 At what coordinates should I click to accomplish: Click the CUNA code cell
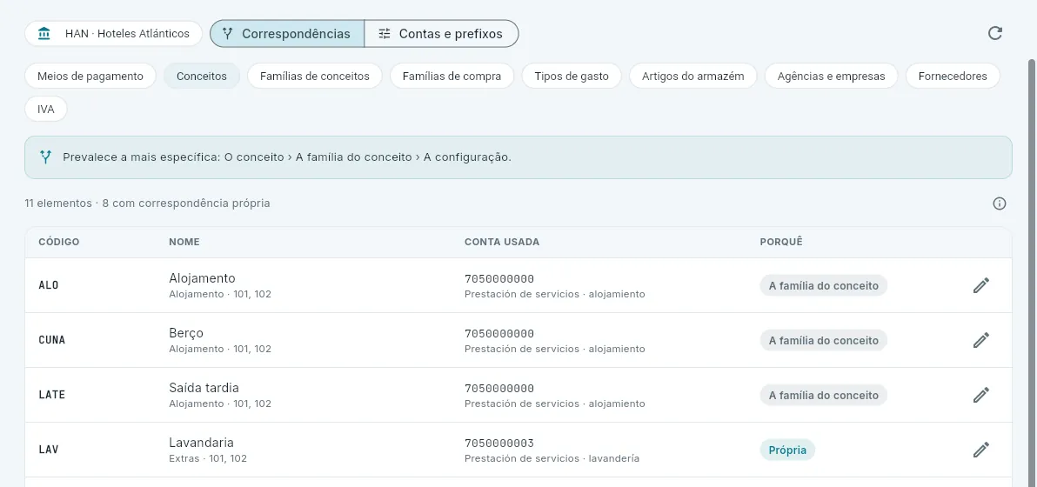52,340
